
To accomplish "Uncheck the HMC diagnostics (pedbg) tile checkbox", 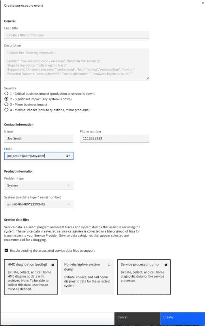I will [x=53, y=265].
